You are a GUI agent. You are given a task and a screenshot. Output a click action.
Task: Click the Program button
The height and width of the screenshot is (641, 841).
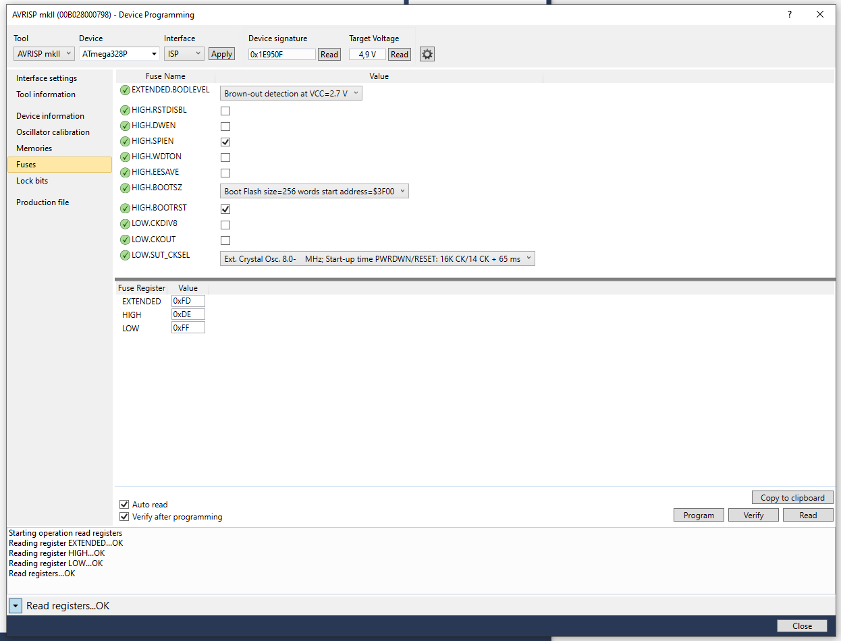pos(699,515)
